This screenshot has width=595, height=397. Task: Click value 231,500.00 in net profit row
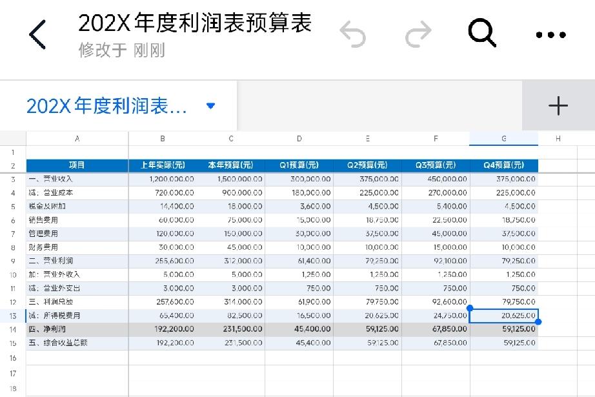pos(243,329)
